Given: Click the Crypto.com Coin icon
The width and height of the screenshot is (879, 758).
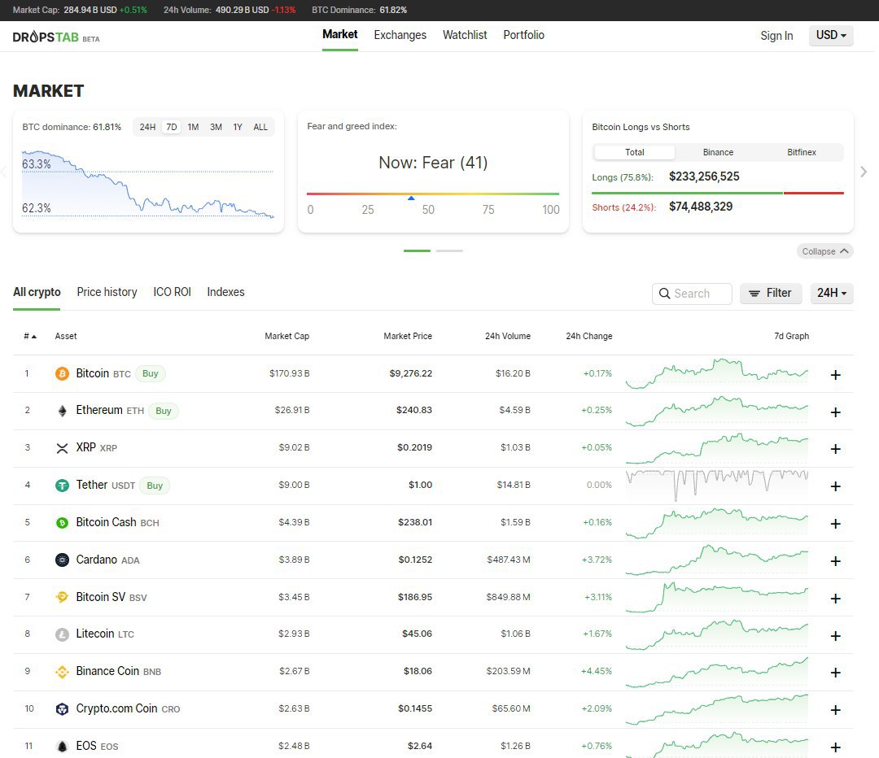Looking at the screenshot, I should (x=62, y=708).
